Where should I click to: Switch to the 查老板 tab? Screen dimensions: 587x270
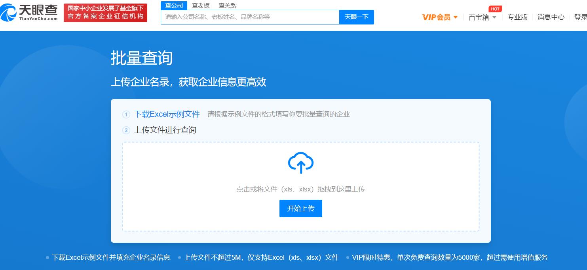[x=201, y=5]
